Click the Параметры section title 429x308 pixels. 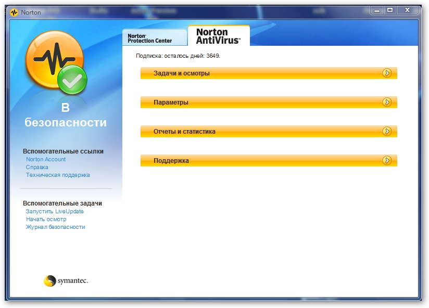[x=171, y=102]
